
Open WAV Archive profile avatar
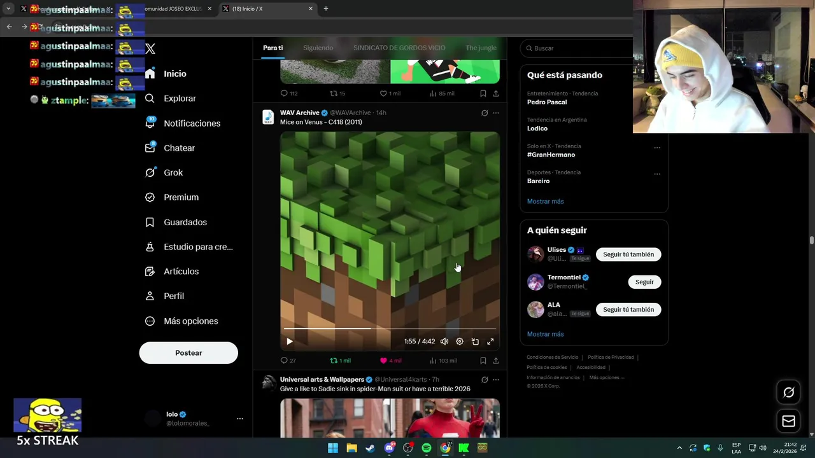click(x=268, y=118)
